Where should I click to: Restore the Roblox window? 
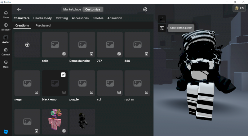(235, 2)
